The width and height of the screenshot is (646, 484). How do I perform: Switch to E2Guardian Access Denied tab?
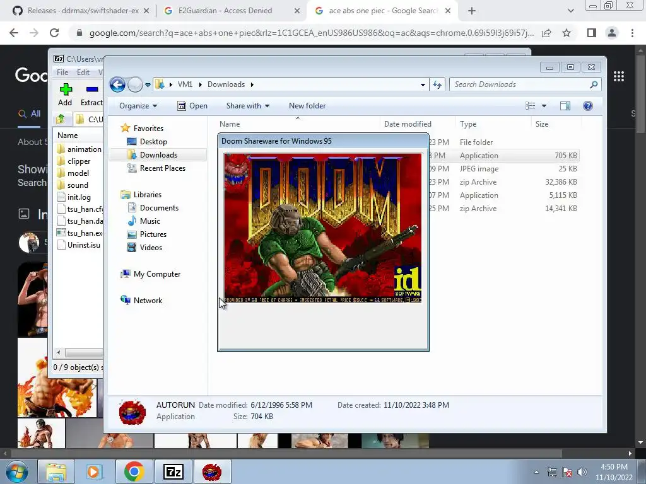pyautogui.click(x=231, y=11)
